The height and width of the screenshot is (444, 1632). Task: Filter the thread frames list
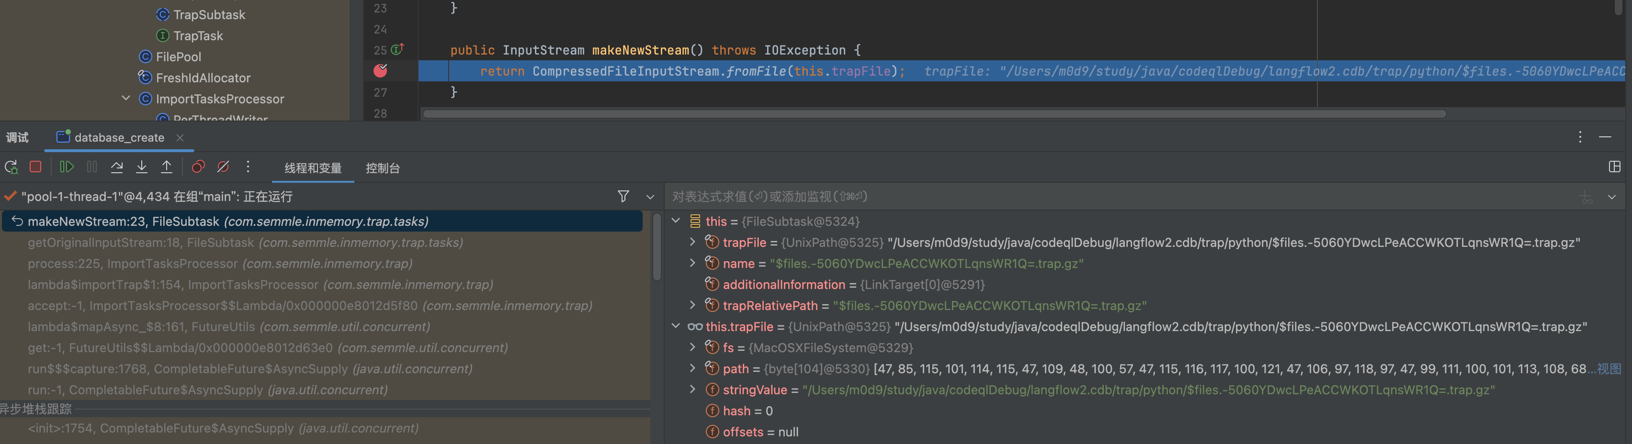click(623, 196)
